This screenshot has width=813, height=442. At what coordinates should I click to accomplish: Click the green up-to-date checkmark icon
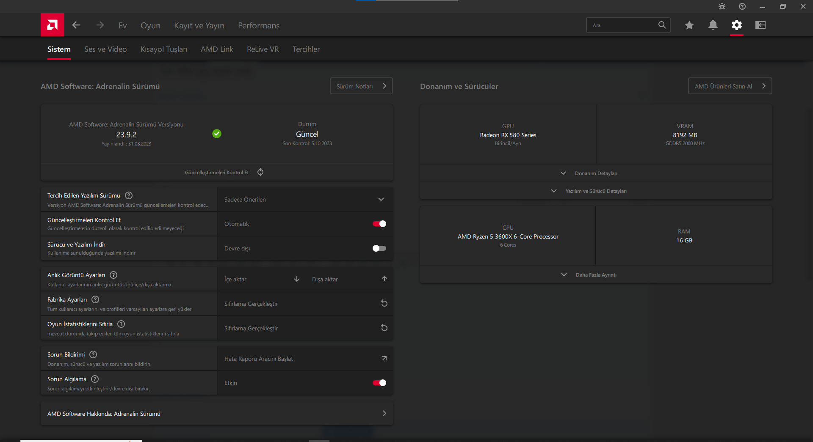pos(217,134)
